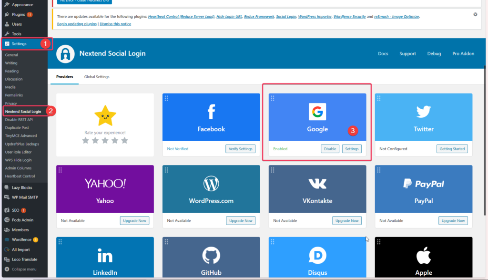Image resolution: width=488 pixels, height=280 pixels.
Task: Click Upgrade Now on the PayPal card
Action: coord(453,220)
